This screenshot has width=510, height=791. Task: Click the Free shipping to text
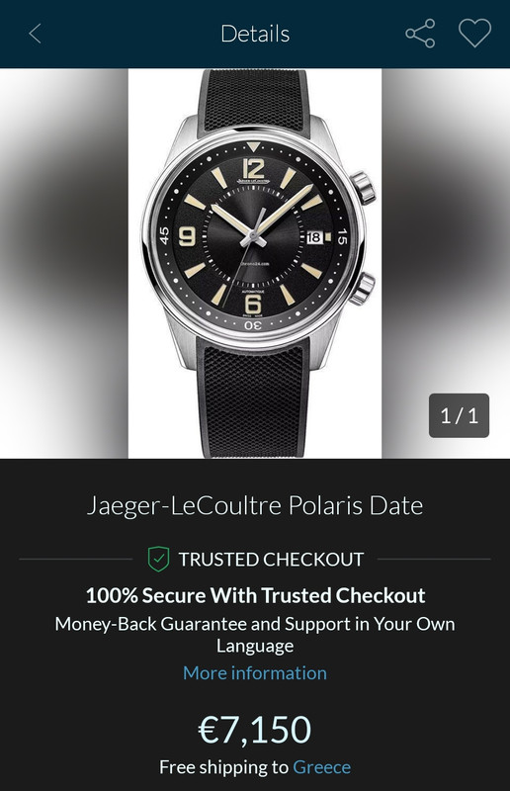223,767
